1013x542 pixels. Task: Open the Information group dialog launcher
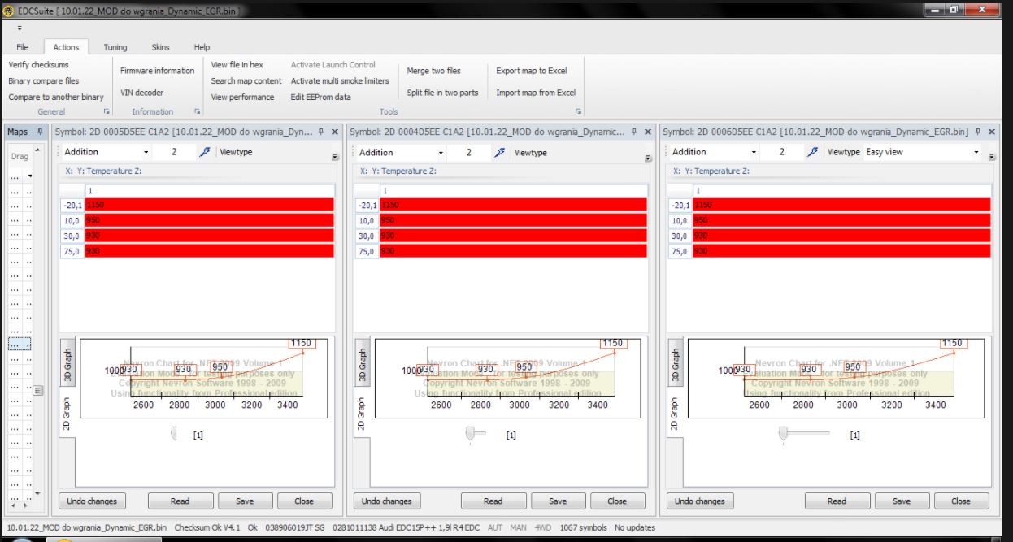click(x=197, y=111)
